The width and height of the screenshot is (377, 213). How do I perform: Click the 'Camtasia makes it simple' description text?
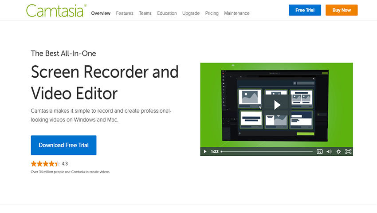101,115
